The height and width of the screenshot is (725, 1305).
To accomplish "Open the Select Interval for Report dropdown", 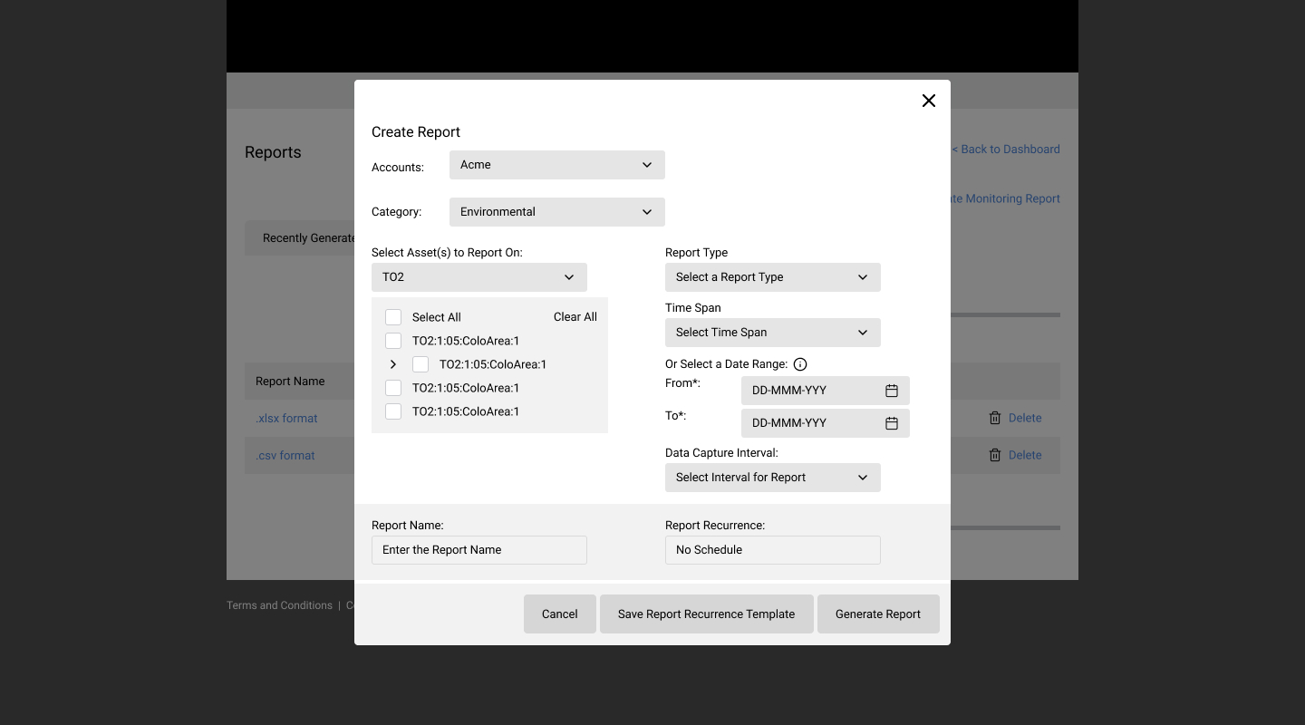I will [772, 478].
